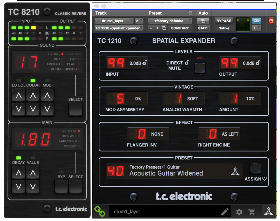
Task: Open the insert position 'a' dropdown
Action: [x=139, y=21]
